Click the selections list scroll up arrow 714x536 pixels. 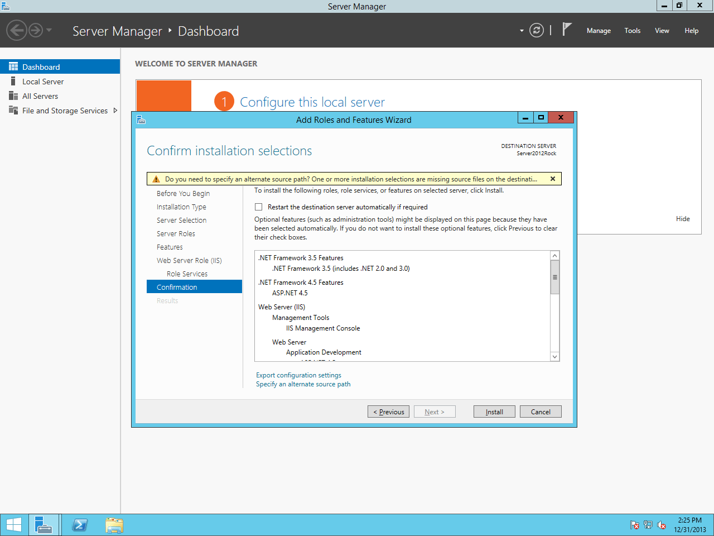coord(554,256)
